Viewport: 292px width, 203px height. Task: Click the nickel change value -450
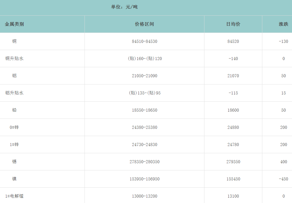pyautogui.click(x=283, y=179)
